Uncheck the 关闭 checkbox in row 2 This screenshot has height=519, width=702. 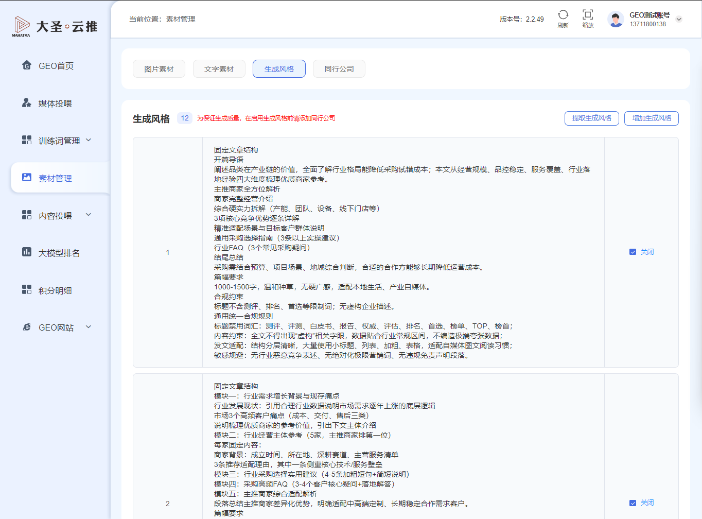click(x=633, y=503)
